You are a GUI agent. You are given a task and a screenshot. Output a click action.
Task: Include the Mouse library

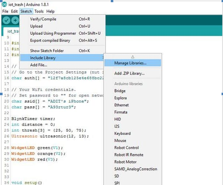tap(133, 140)
